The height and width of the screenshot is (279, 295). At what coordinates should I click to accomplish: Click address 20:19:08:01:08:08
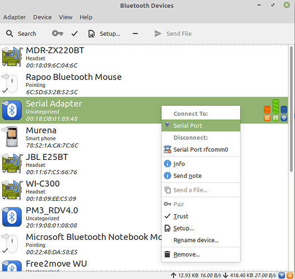pyautogui.click(x=51, y=226)
